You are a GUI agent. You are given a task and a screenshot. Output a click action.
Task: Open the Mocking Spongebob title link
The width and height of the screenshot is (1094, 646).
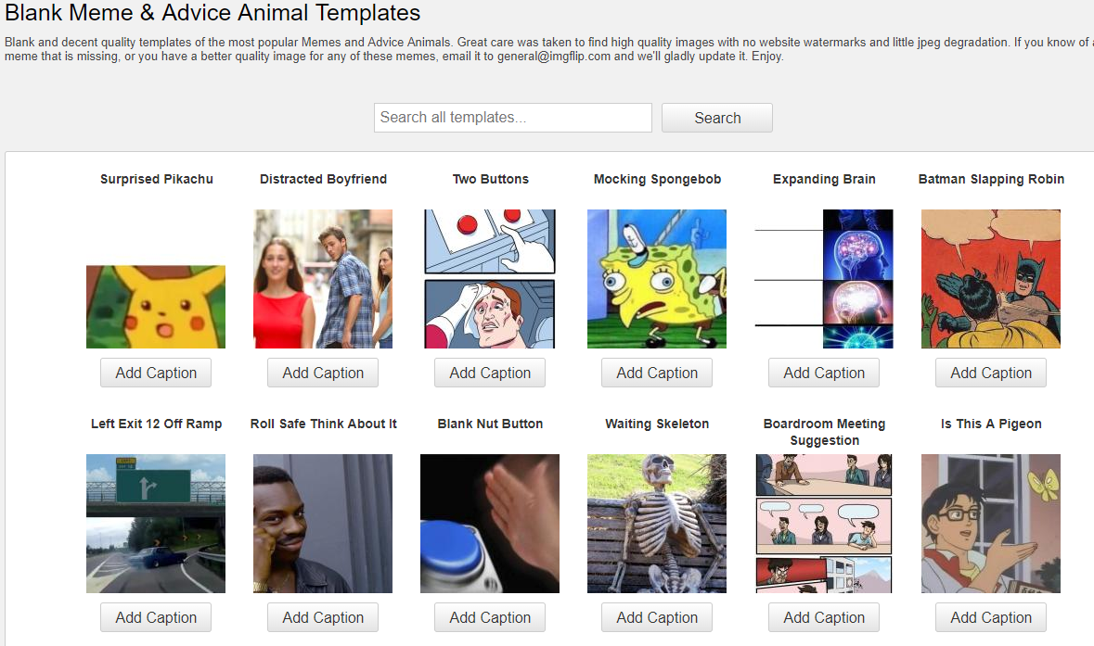[657, 179]
